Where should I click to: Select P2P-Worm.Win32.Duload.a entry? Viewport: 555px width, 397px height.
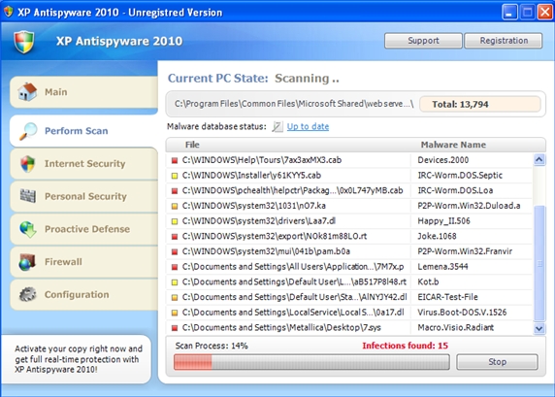(x=469, y=206)
